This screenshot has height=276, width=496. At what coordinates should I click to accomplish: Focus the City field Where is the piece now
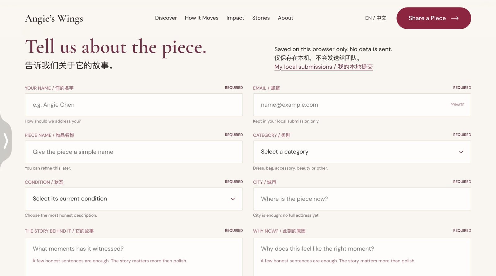pyautogui.click(x=362, y=199)
